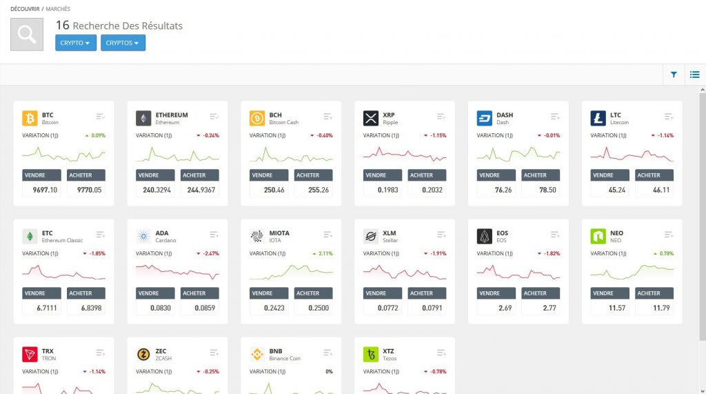Click ACHETER on the BCH card
Image resolution: width=706 pixels, height=394 pixels.
tap(314, 175)
